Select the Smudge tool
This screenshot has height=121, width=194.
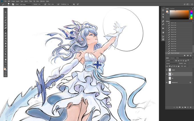click(x=5, y=44)
